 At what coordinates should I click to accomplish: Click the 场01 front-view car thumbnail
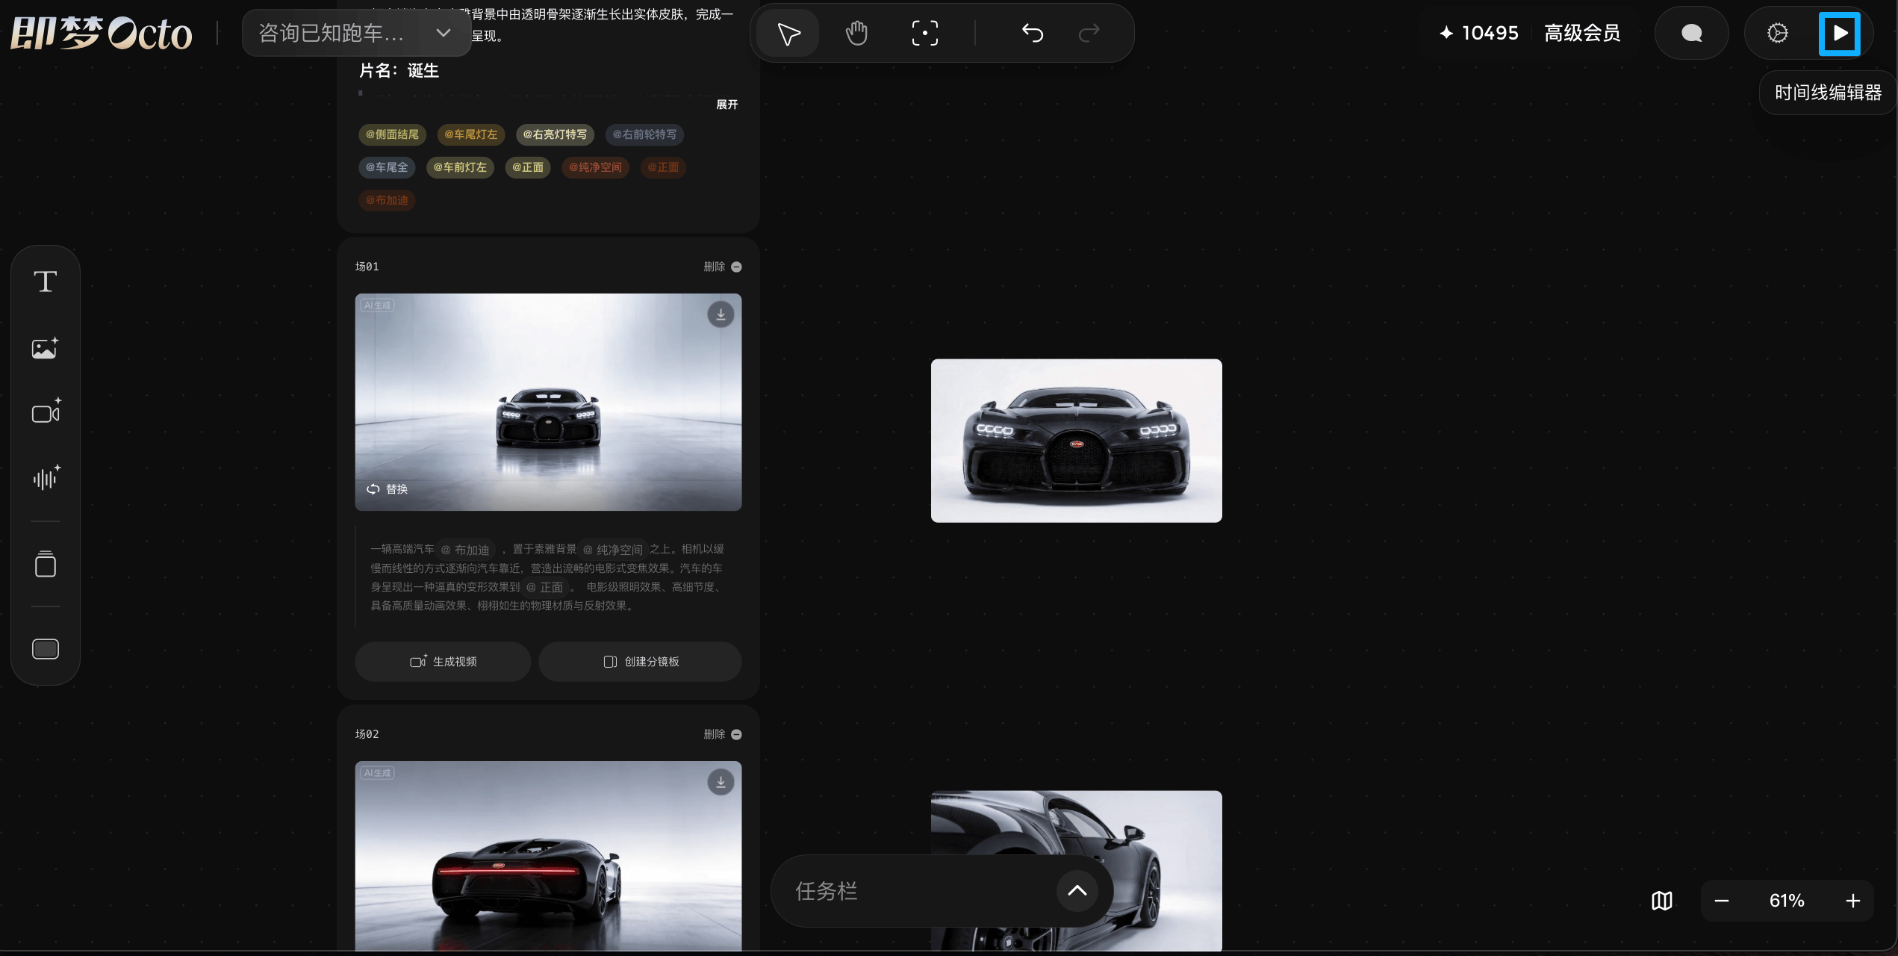point(548,402)
